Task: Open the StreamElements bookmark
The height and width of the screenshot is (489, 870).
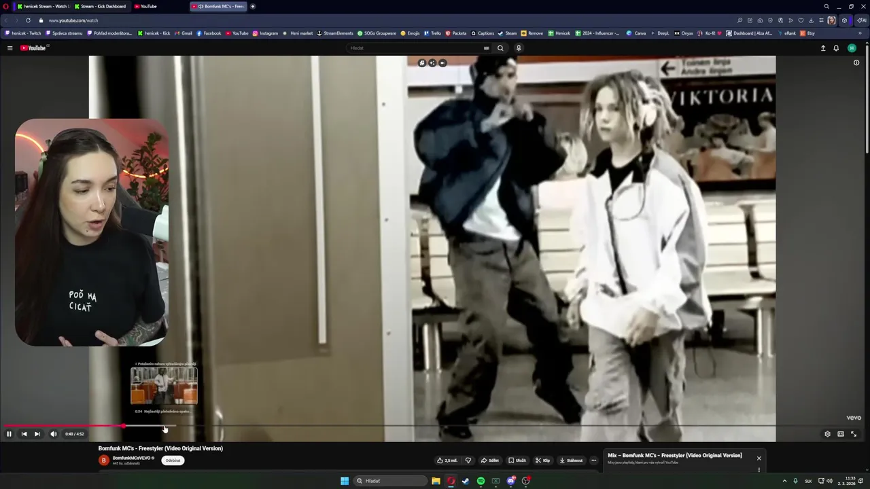Action: [x=335, y=33]
